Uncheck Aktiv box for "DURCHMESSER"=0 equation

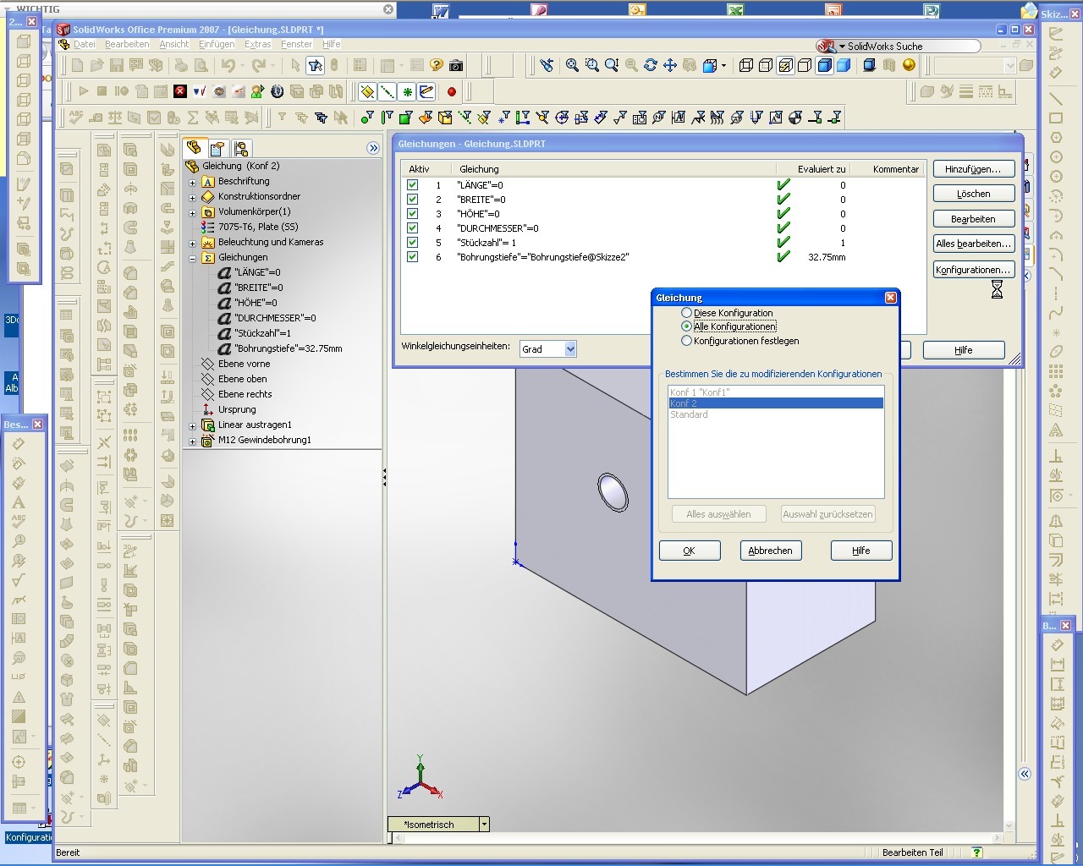coord(412,227)
